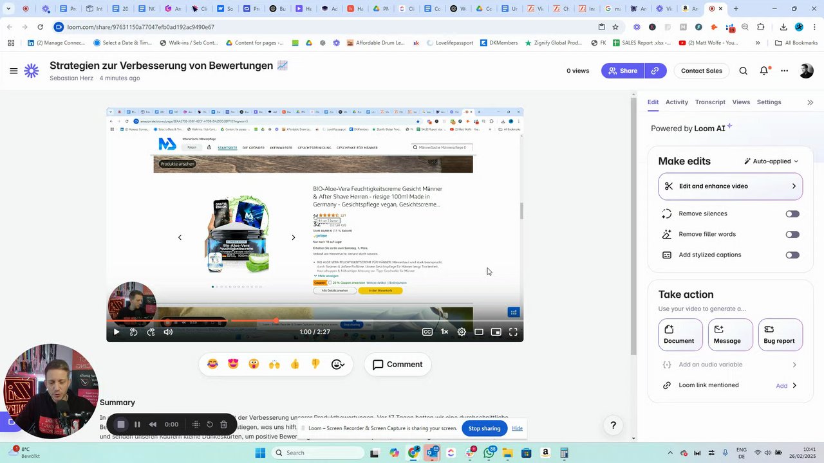Click the Loom logo icon

click(x=32, y=71)
